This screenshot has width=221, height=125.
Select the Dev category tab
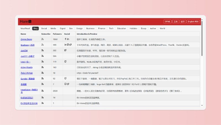pos(71,28)
